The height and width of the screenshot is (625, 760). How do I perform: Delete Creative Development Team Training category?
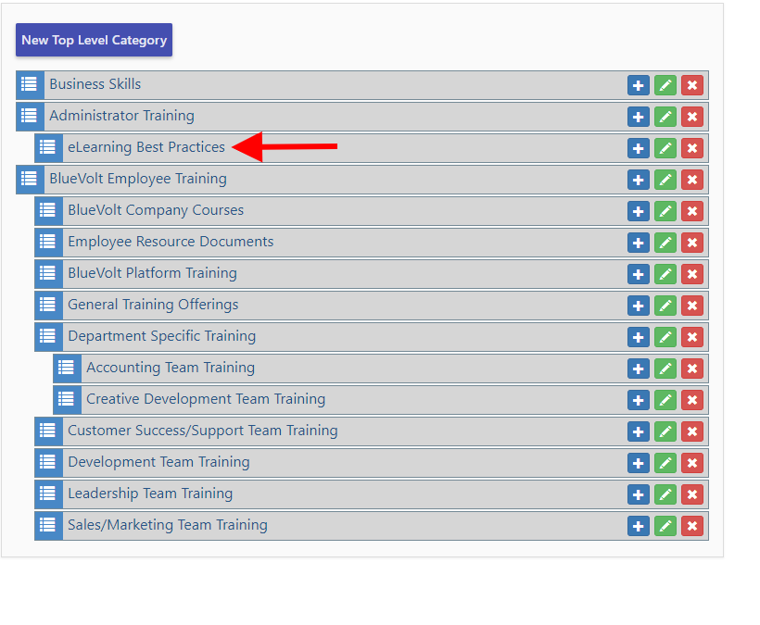[x=692, y=400]
